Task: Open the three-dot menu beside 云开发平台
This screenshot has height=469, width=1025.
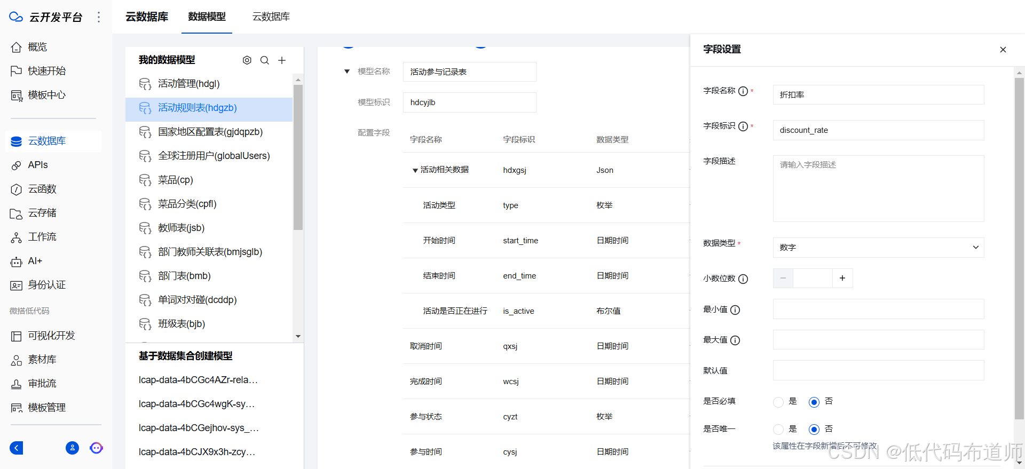Action: [98, 17]
